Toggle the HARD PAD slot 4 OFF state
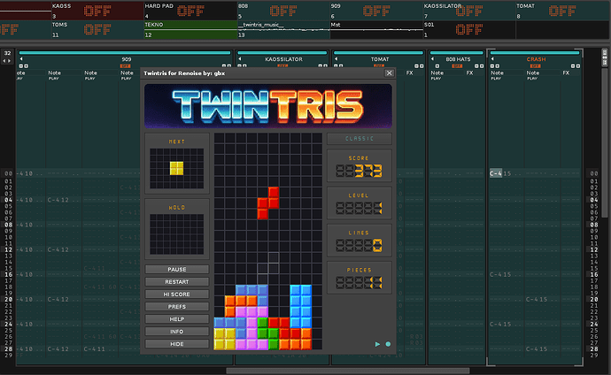 pos(190,11)
